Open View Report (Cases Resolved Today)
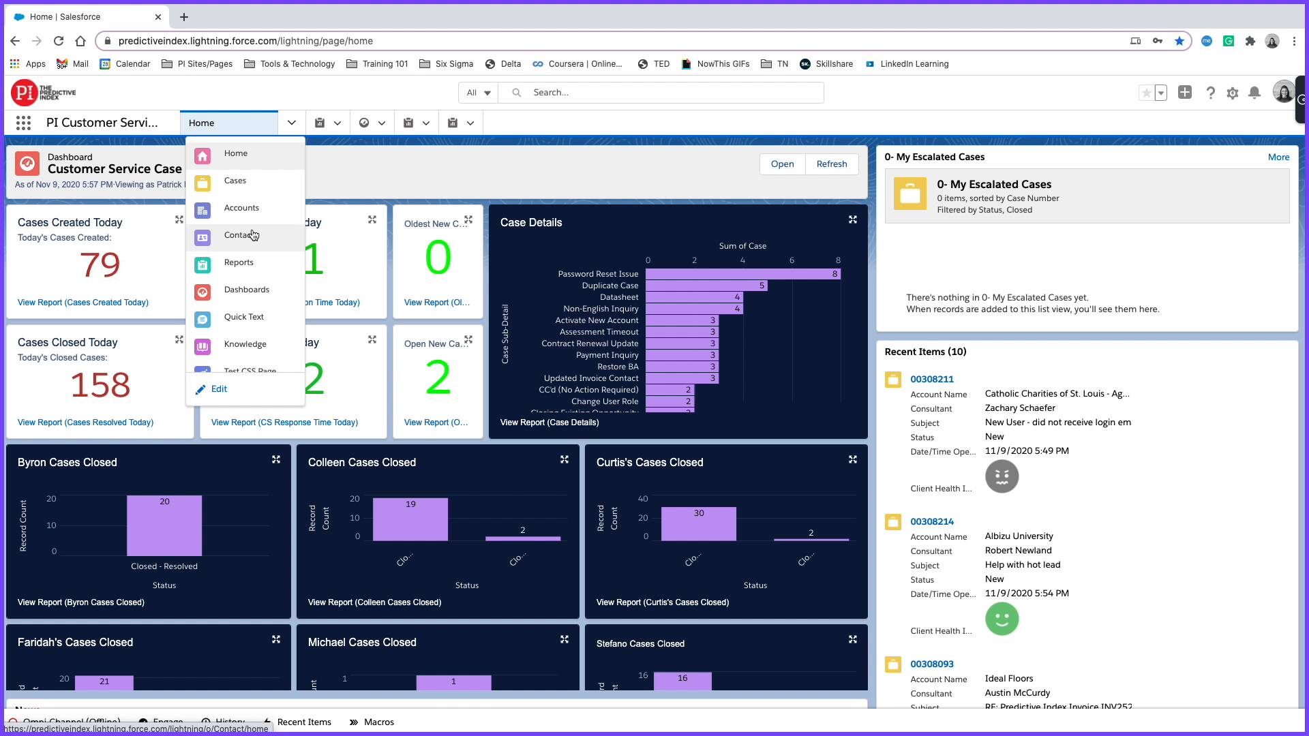 click(x=86, y=423)
